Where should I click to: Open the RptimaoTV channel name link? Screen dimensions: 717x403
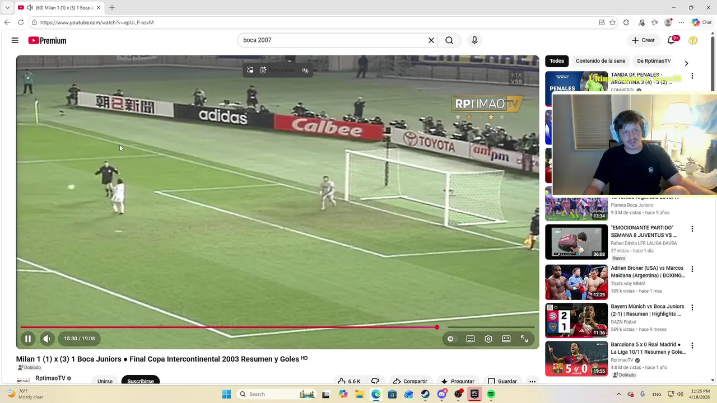50,378
